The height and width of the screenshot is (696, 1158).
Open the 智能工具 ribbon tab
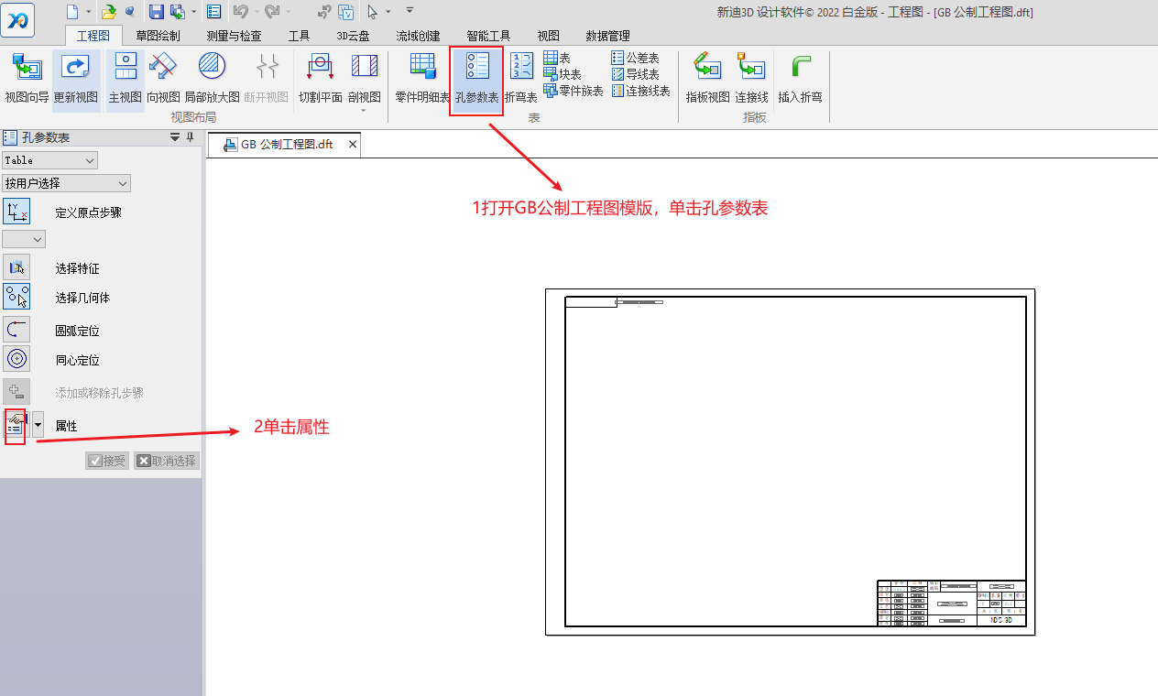pos(488,36)
